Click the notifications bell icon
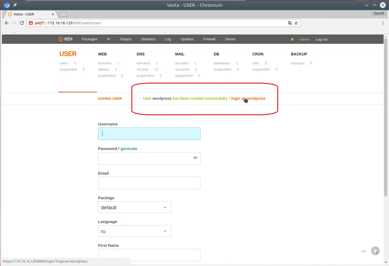The image size is (389, 266). [x=292, y=39]
